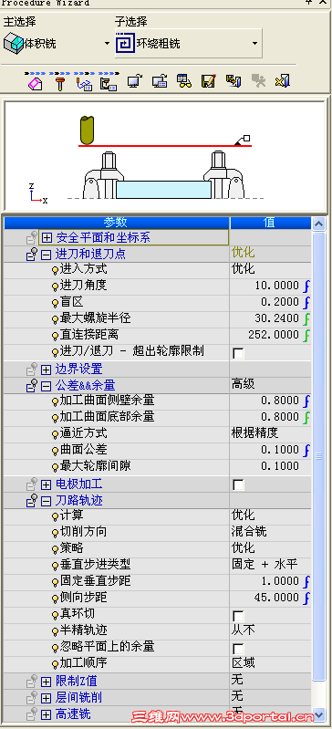
Task: Click the yellow save-and-close toolbar icon
Action: click(x=233, y=81)
